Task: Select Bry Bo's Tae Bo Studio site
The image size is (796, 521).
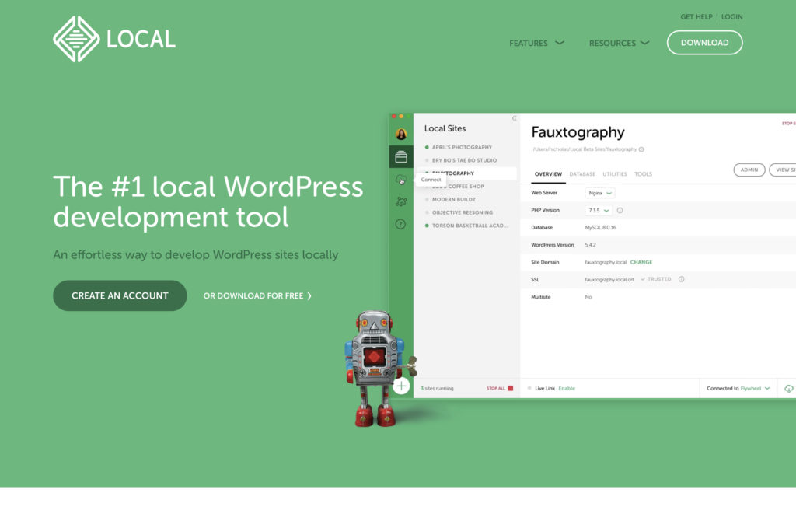Action: click(466, 160)
